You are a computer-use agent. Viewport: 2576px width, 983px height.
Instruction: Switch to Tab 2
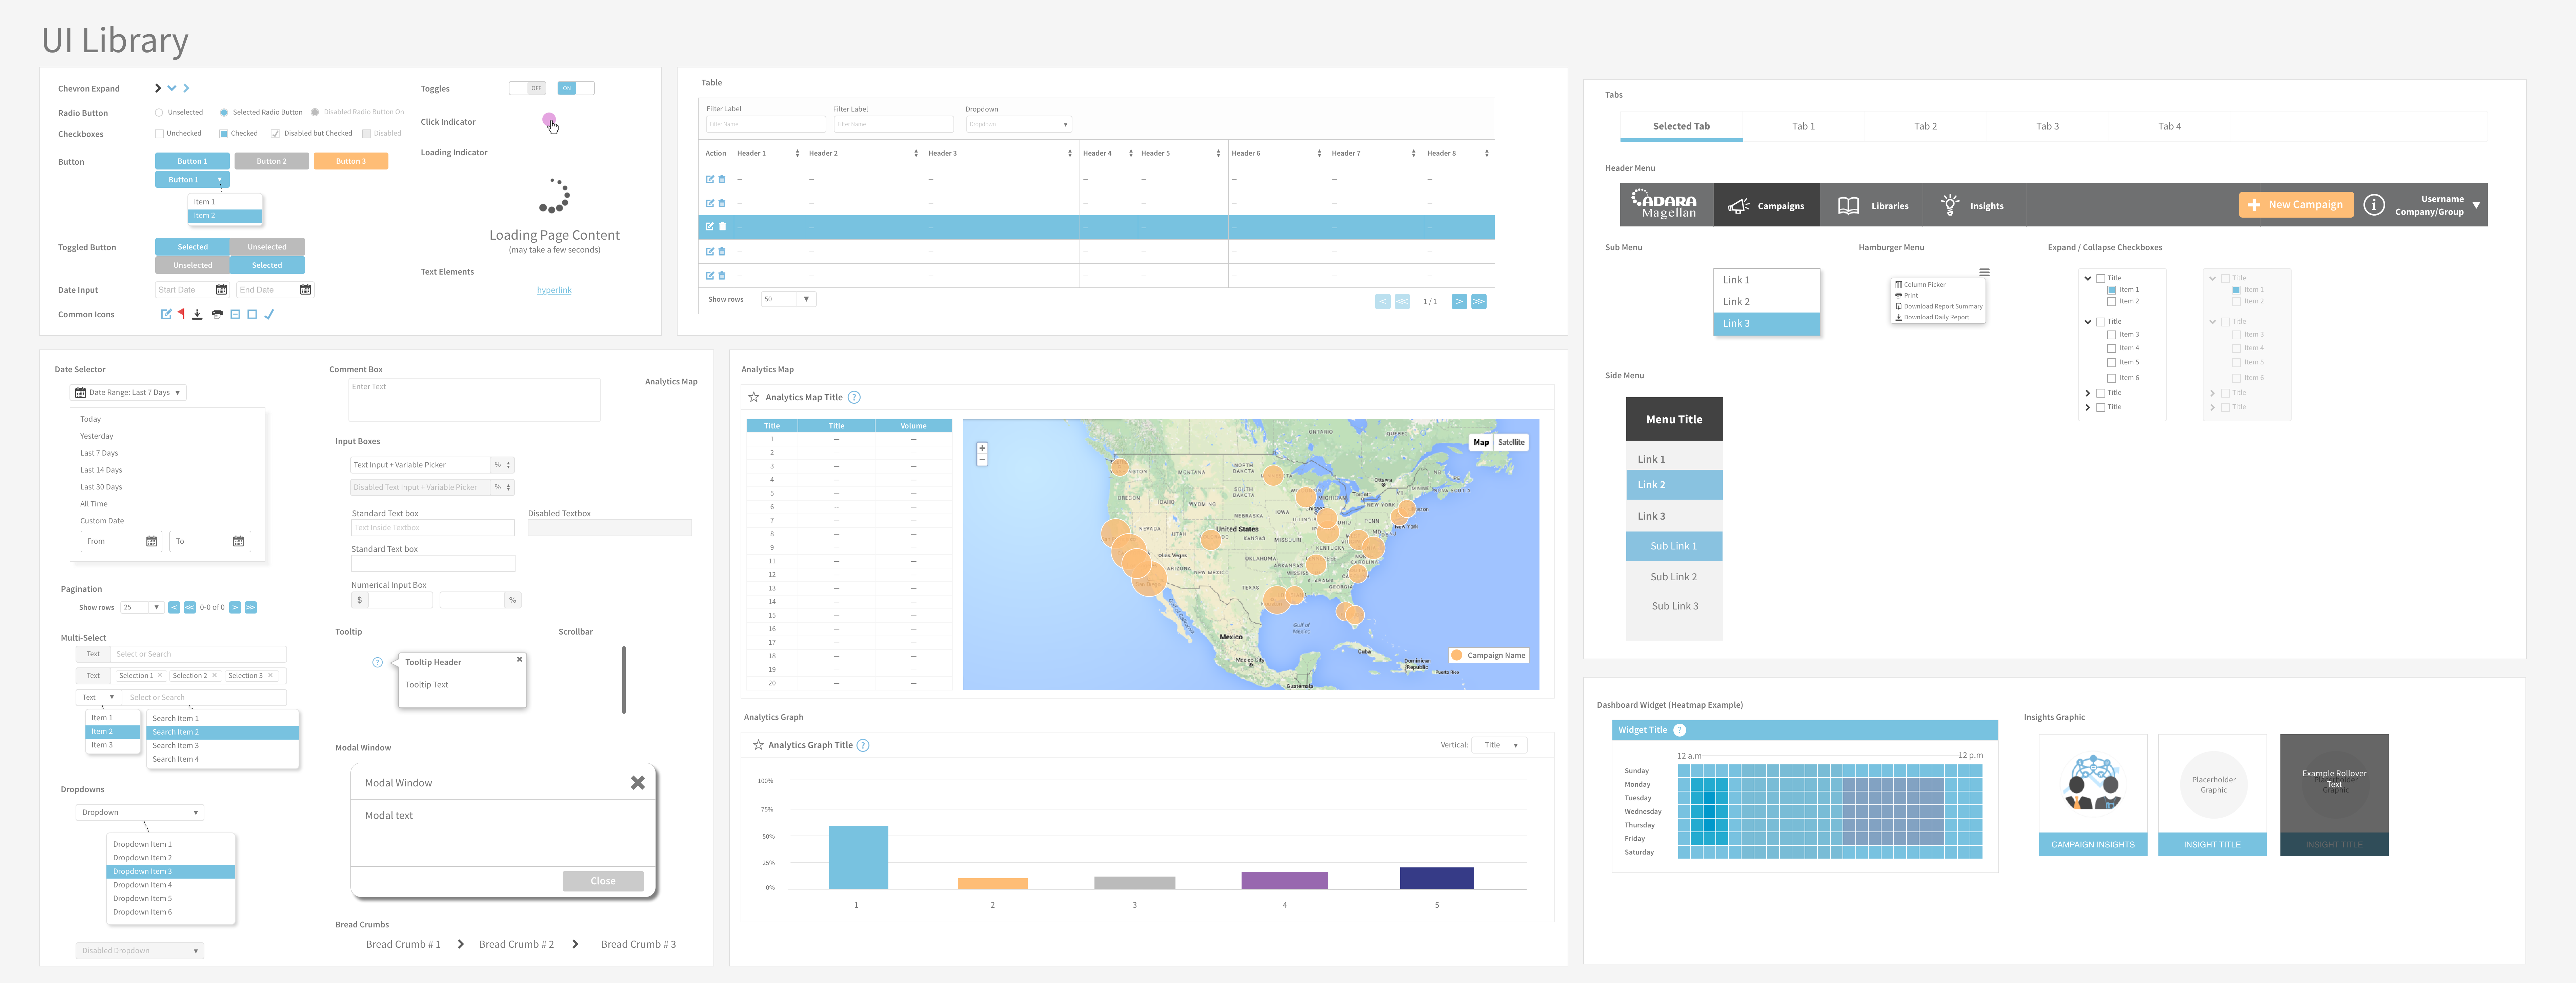pos(1925,126)
